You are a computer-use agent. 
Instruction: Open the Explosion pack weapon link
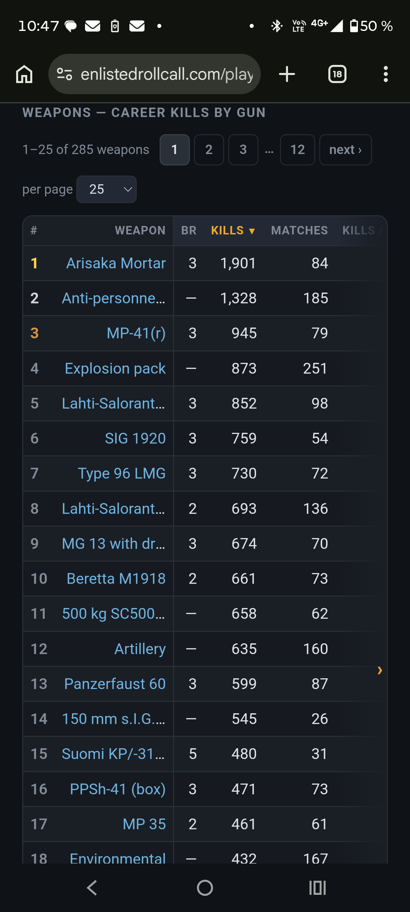coord(115,368)
